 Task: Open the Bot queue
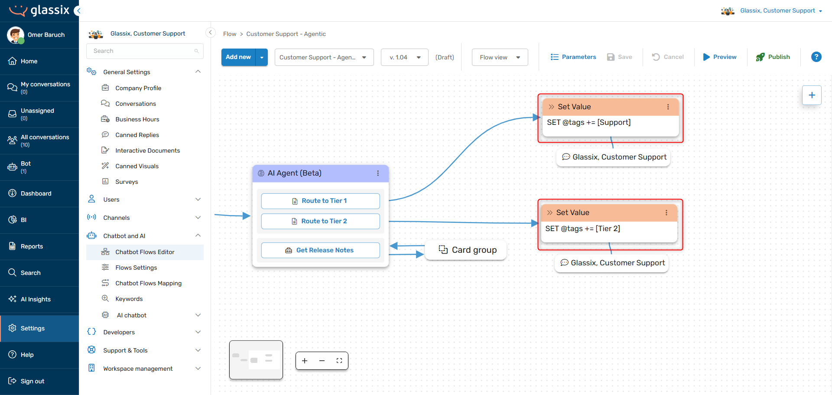click(39, 167)
